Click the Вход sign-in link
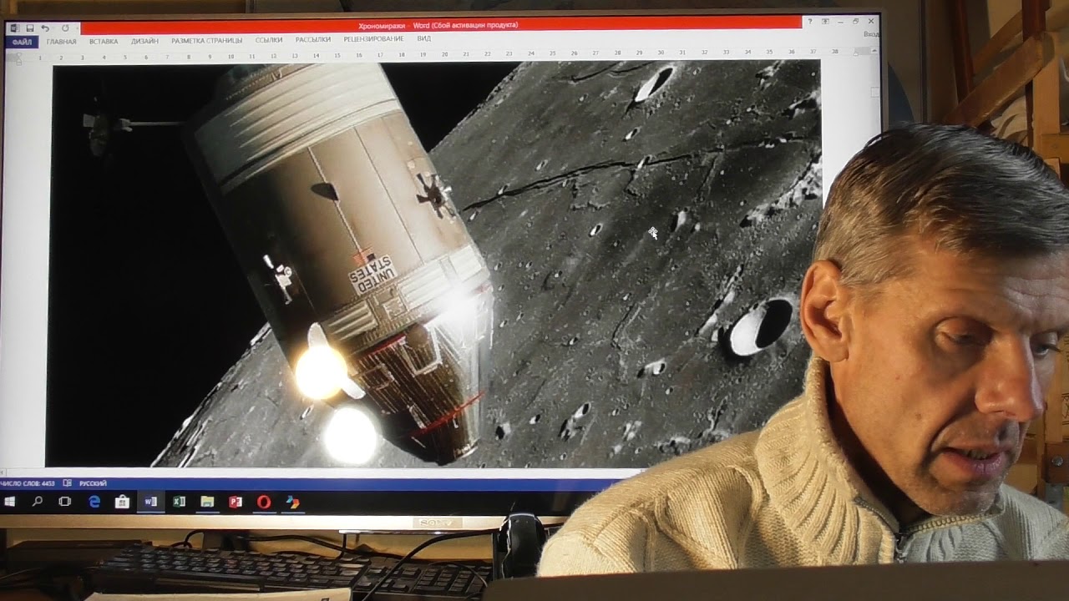The image size is (1069, 601). click(871, 35)
